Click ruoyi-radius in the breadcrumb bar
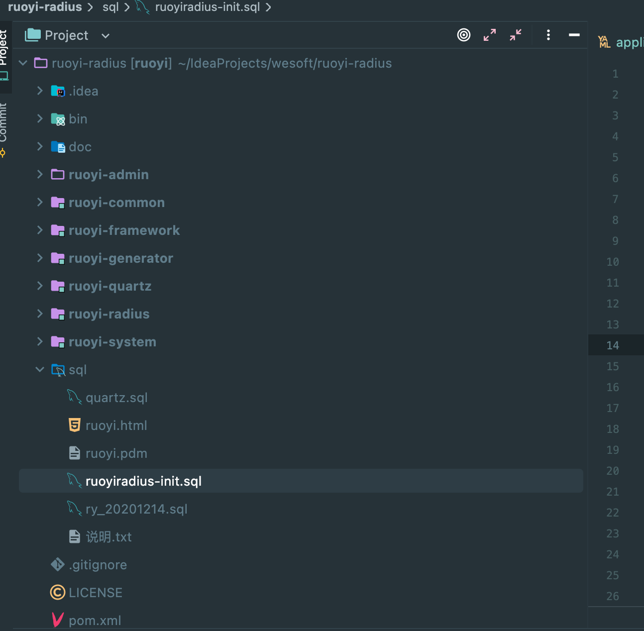644x631 pixels. (x=45, y=7)
